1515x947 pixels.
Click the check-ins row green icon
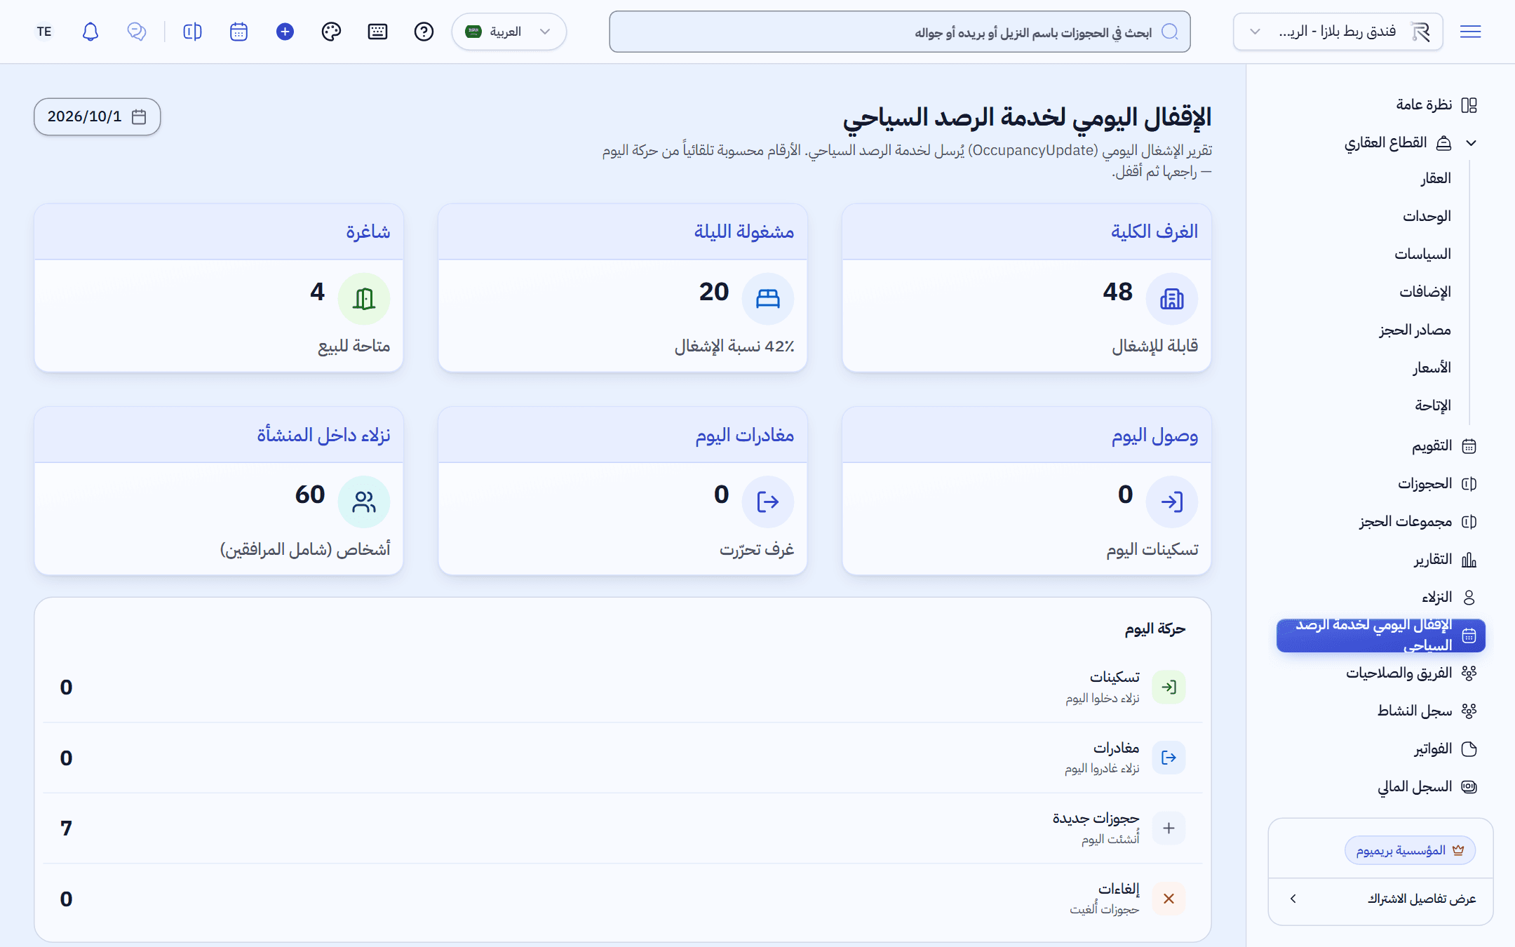(1169, 687)
